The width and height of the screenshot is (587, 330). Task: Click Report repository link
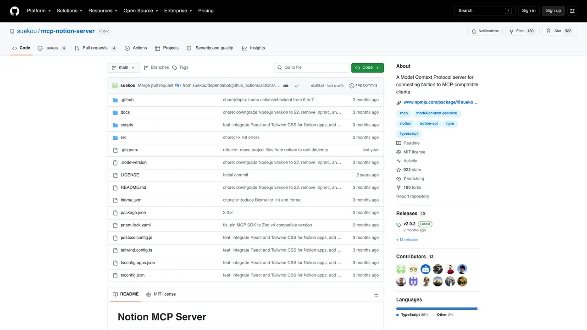tap(413, 197)
